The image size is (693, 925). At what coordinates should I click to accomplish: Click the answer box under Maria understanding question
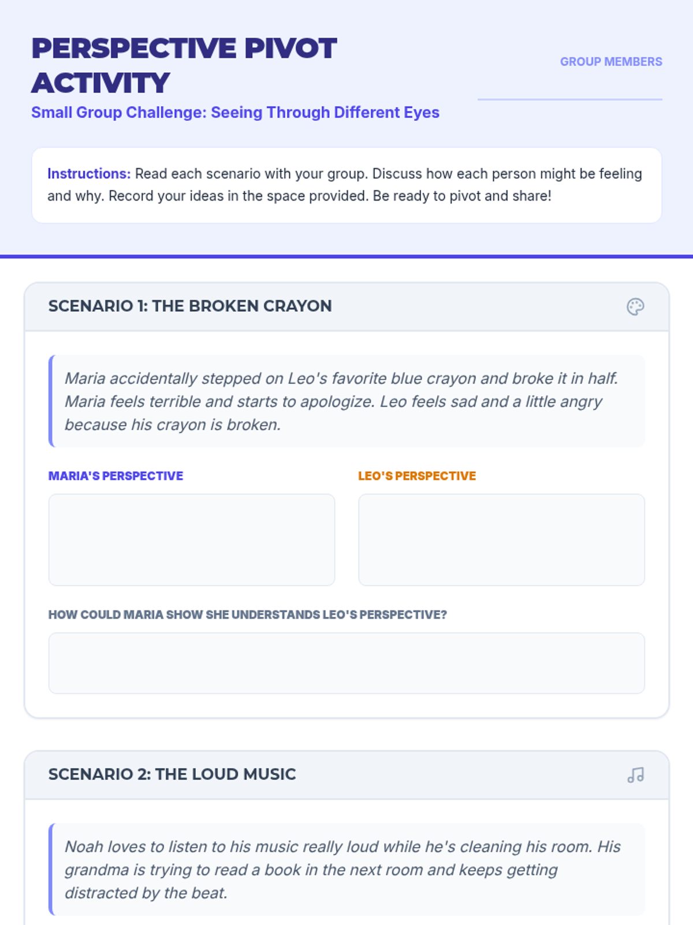pyautogui.click(x=346, y=663)
